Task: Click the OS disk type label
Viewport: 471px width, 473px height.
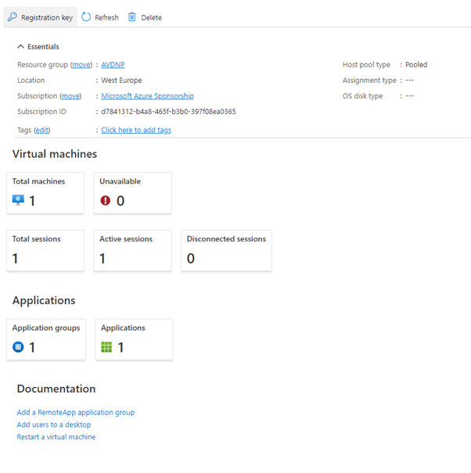Action: tap(362, 96)
